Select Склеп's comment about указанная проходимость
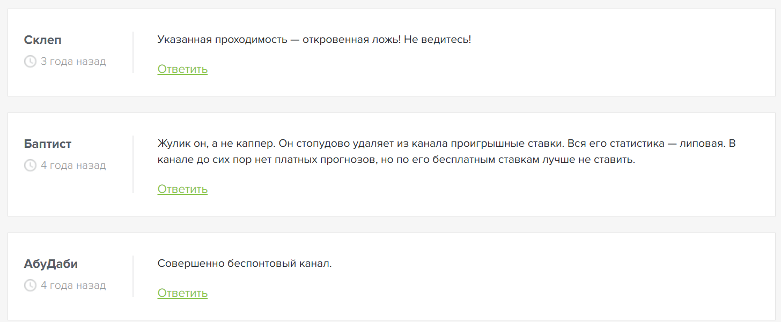This screenshot has width=781, height=322. [314, 39]
